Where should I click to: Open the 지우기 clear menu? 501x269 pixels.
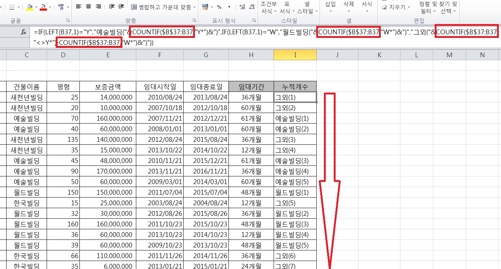(396, 7)
